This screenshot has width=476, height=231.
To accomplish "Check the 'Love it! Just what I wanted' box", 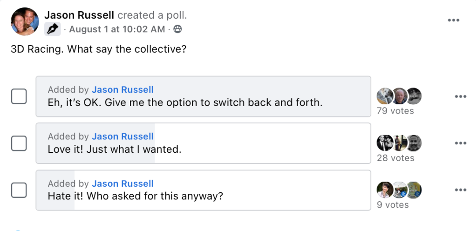I will [19, 143].
